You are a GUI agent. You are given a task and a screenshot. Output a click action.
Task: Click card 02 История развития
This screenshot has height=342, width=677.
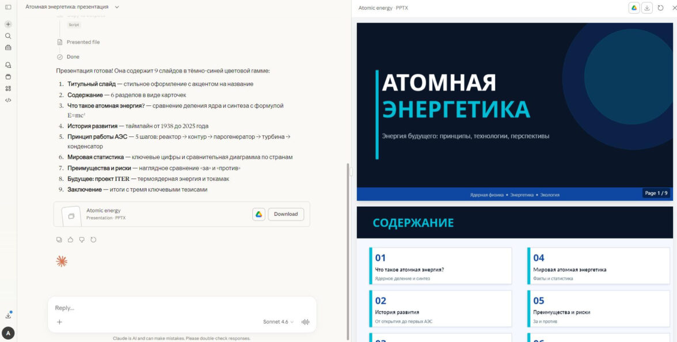pos(440,309)
